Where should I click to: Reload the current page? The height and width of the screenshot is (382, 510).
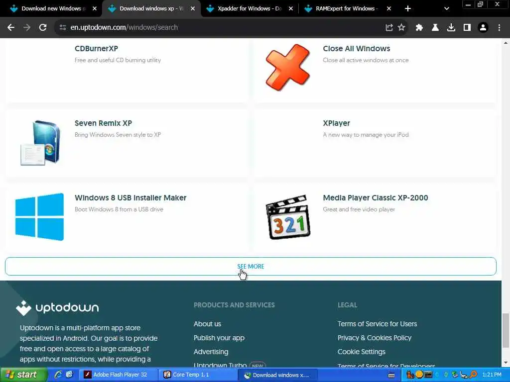(43, 28)
